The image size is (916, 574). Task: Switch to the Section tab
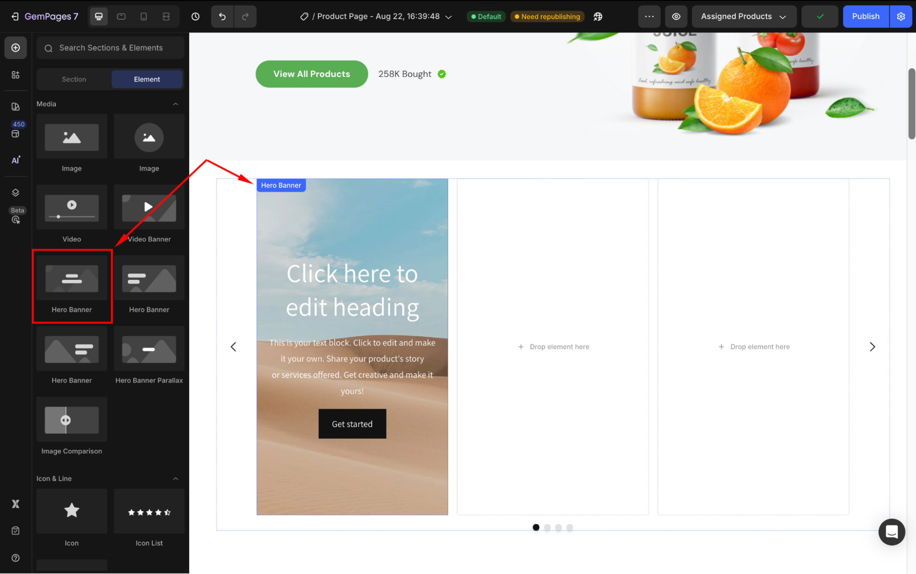(74, 79)
